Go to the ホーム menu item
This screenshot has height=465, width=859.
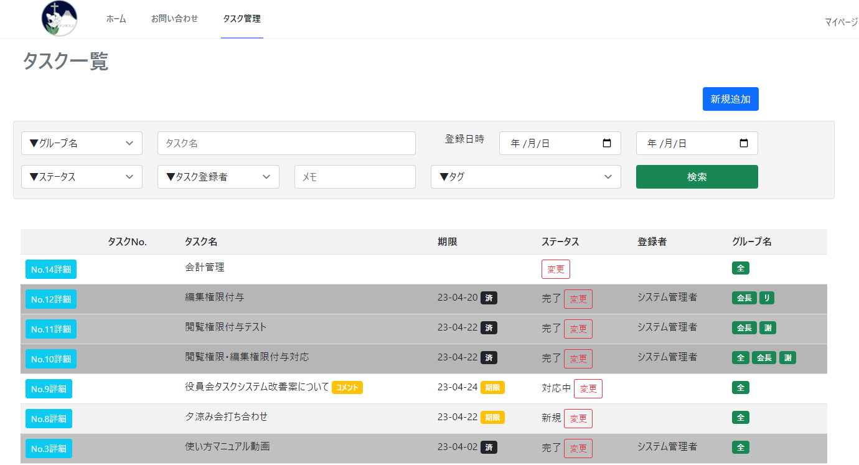click(x=116, y=19)
